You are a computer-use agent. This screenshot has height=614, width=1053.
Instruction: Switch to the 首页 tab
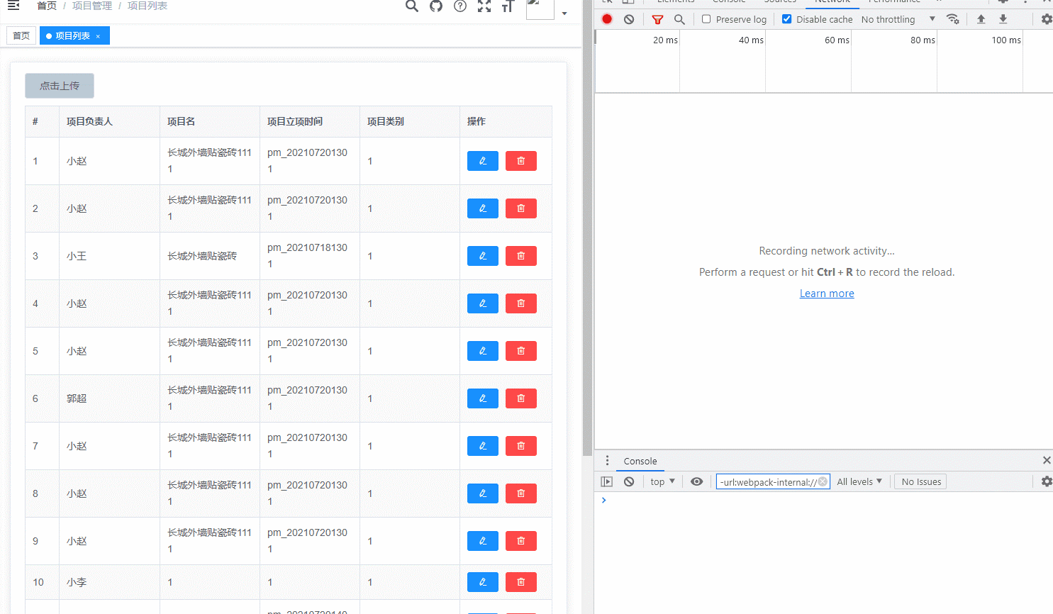[x=21, y=35]
